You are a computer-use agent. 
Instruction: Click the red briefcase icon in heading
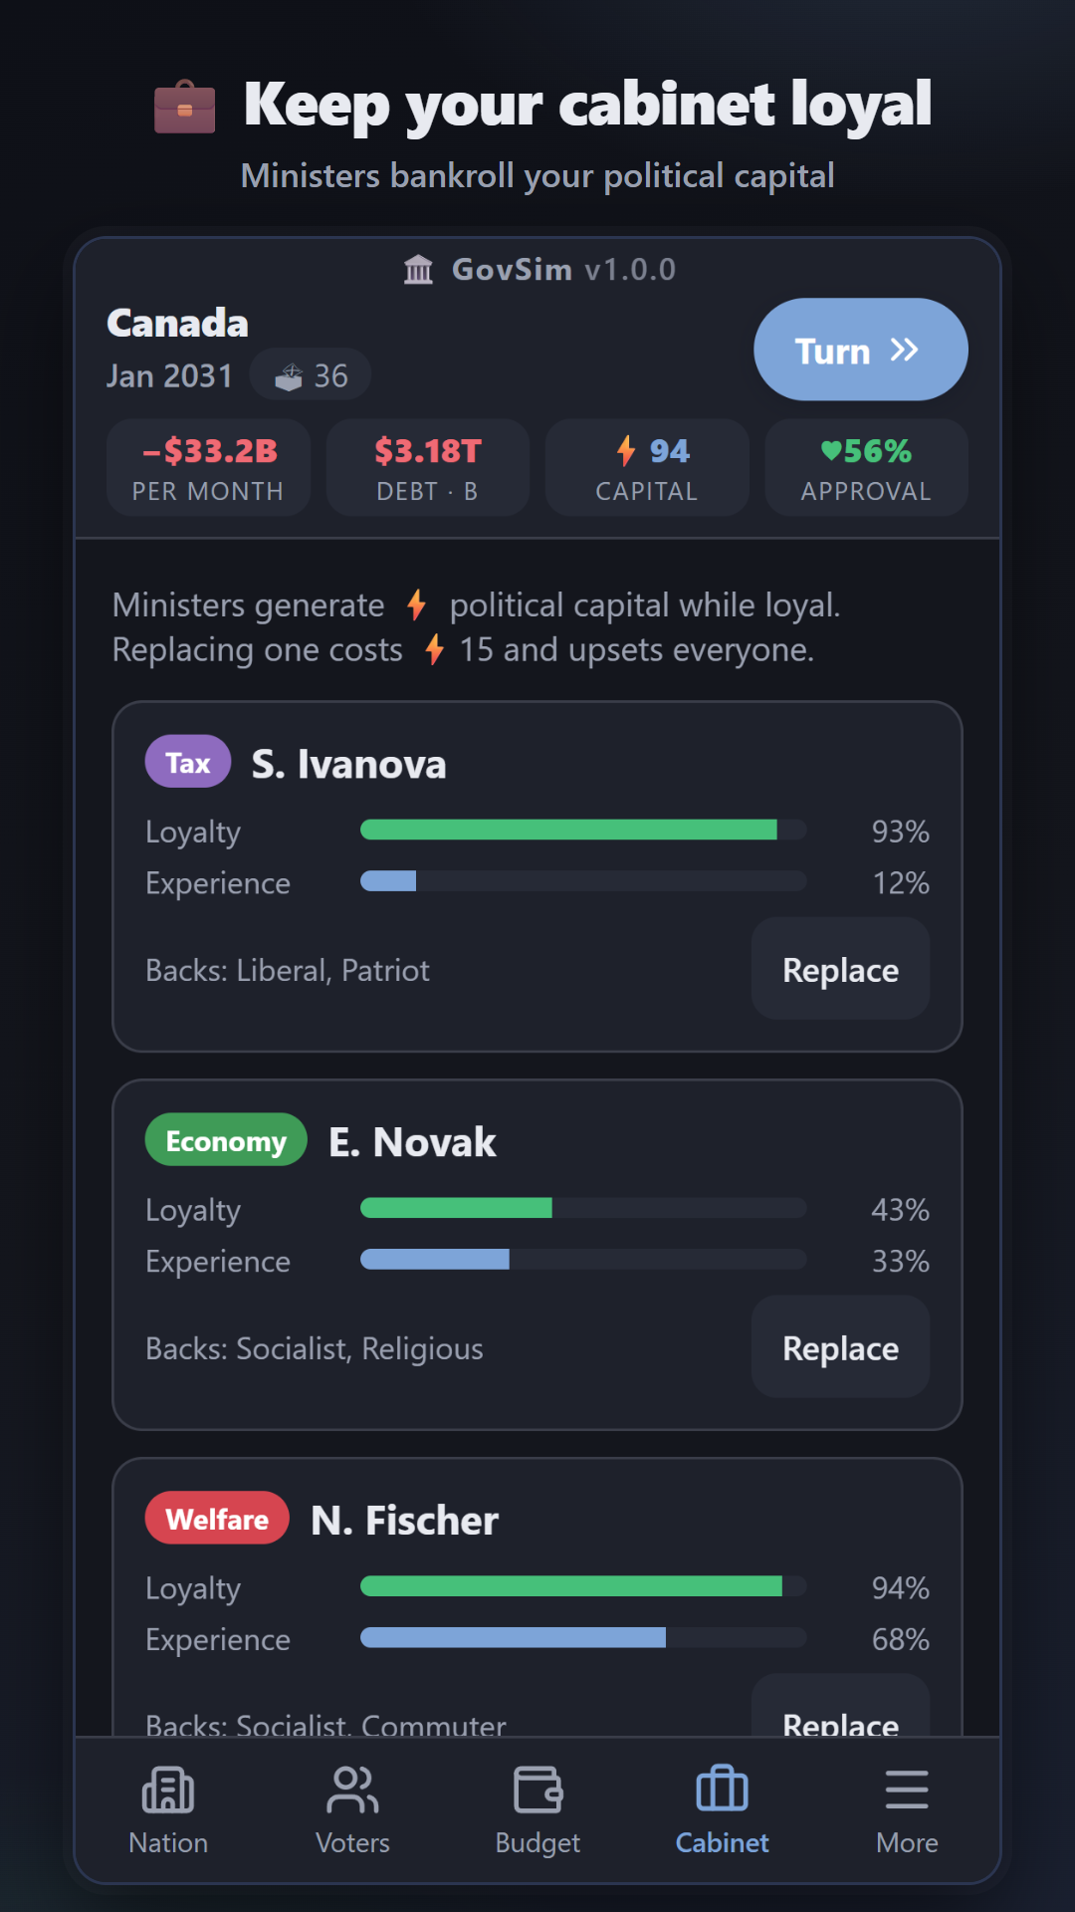pos(184,107)
